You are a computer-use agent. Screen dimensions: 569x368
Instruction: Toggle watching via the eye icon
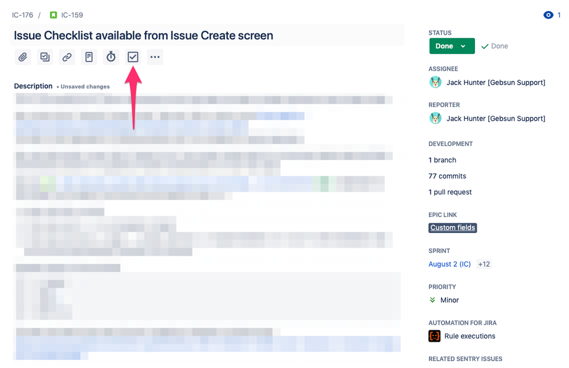[x=548, y=15]
